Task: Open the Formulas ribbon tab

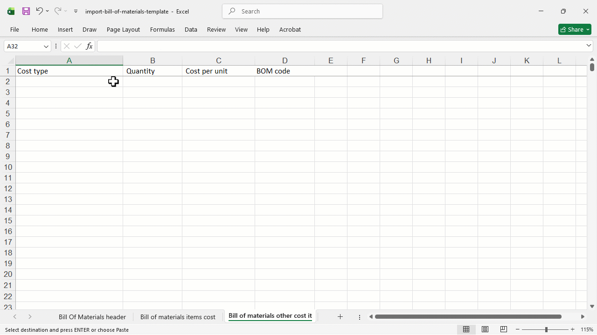Action: [x=162, y=29]
